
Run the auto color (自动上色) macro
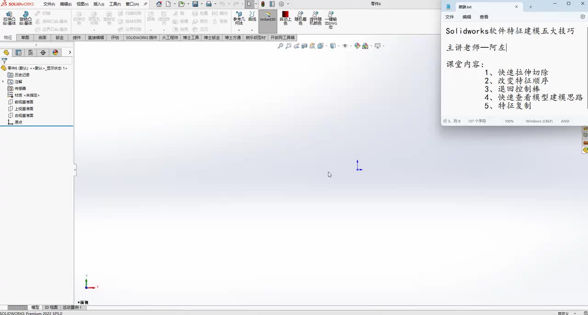[x=285, y=18]
